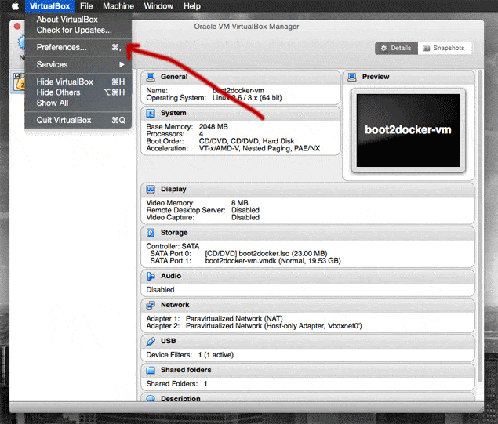Open the Help menu
This screenshot has height=424, width=498.
pos(192,6)
